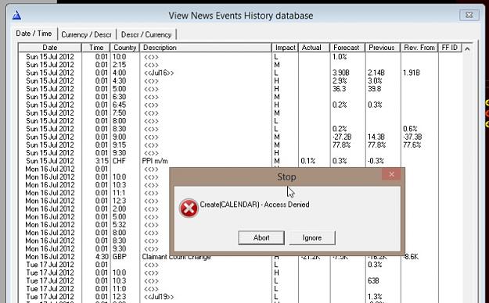Click the 6:45 country cell
Screen dimensions: 489x303
click(x=119, y=105)
